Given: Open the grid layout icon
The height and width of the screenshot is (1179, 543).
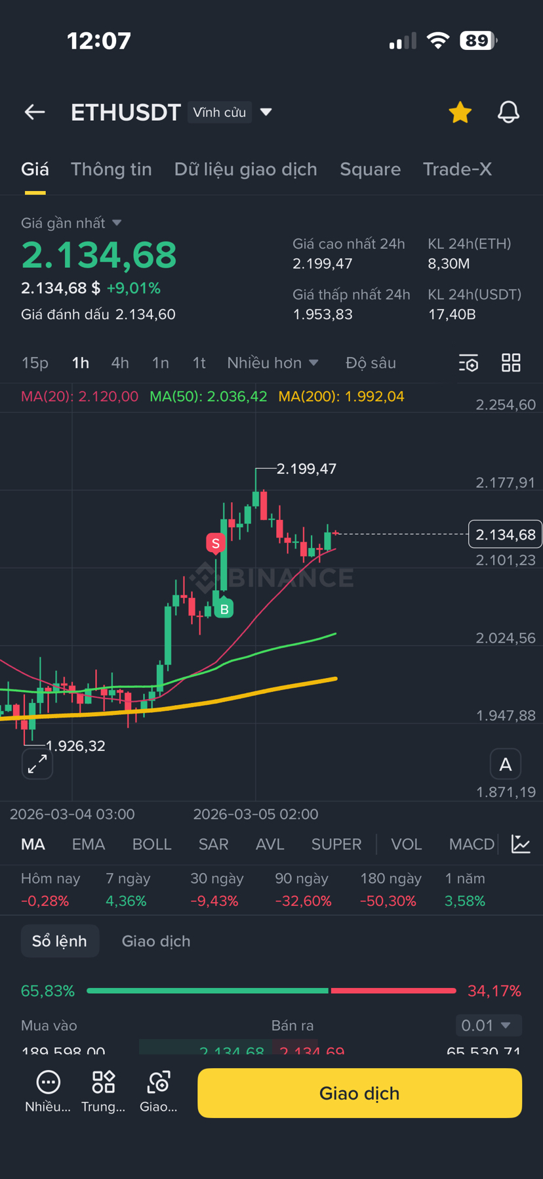Looking at the screenshot, I should point(511,363).
